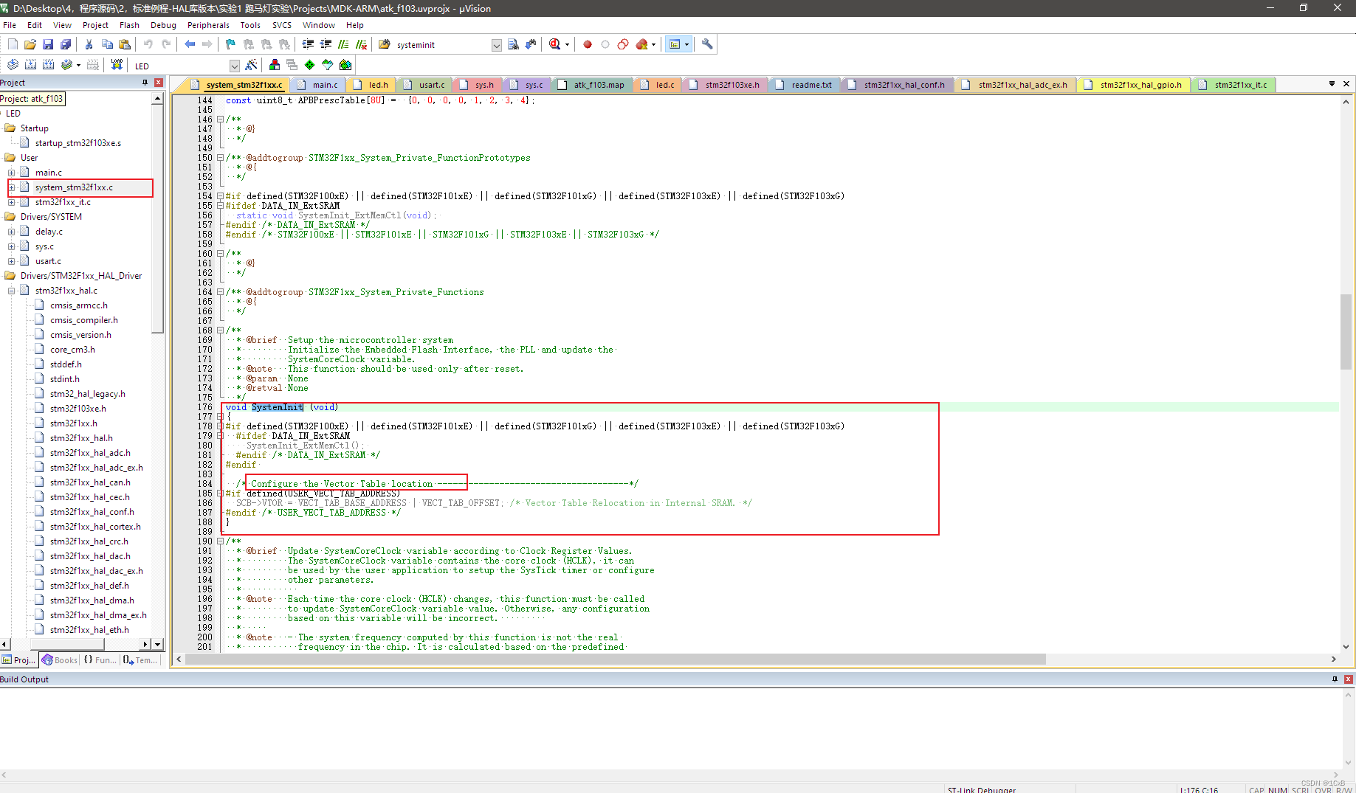Switch to the stm32f1xx_hal_gpio.h tab
Image resolution: width=1356 pixels, height=793 pixels.
pyautogui.click(x=1134, y=85)
